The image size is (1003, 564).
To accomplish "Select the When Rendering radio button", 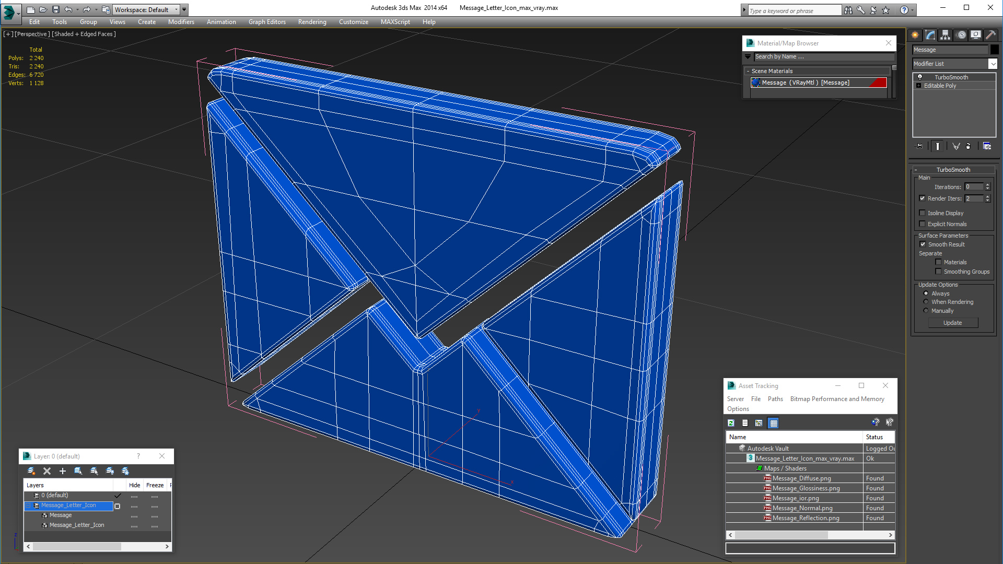I will [926, 302].
